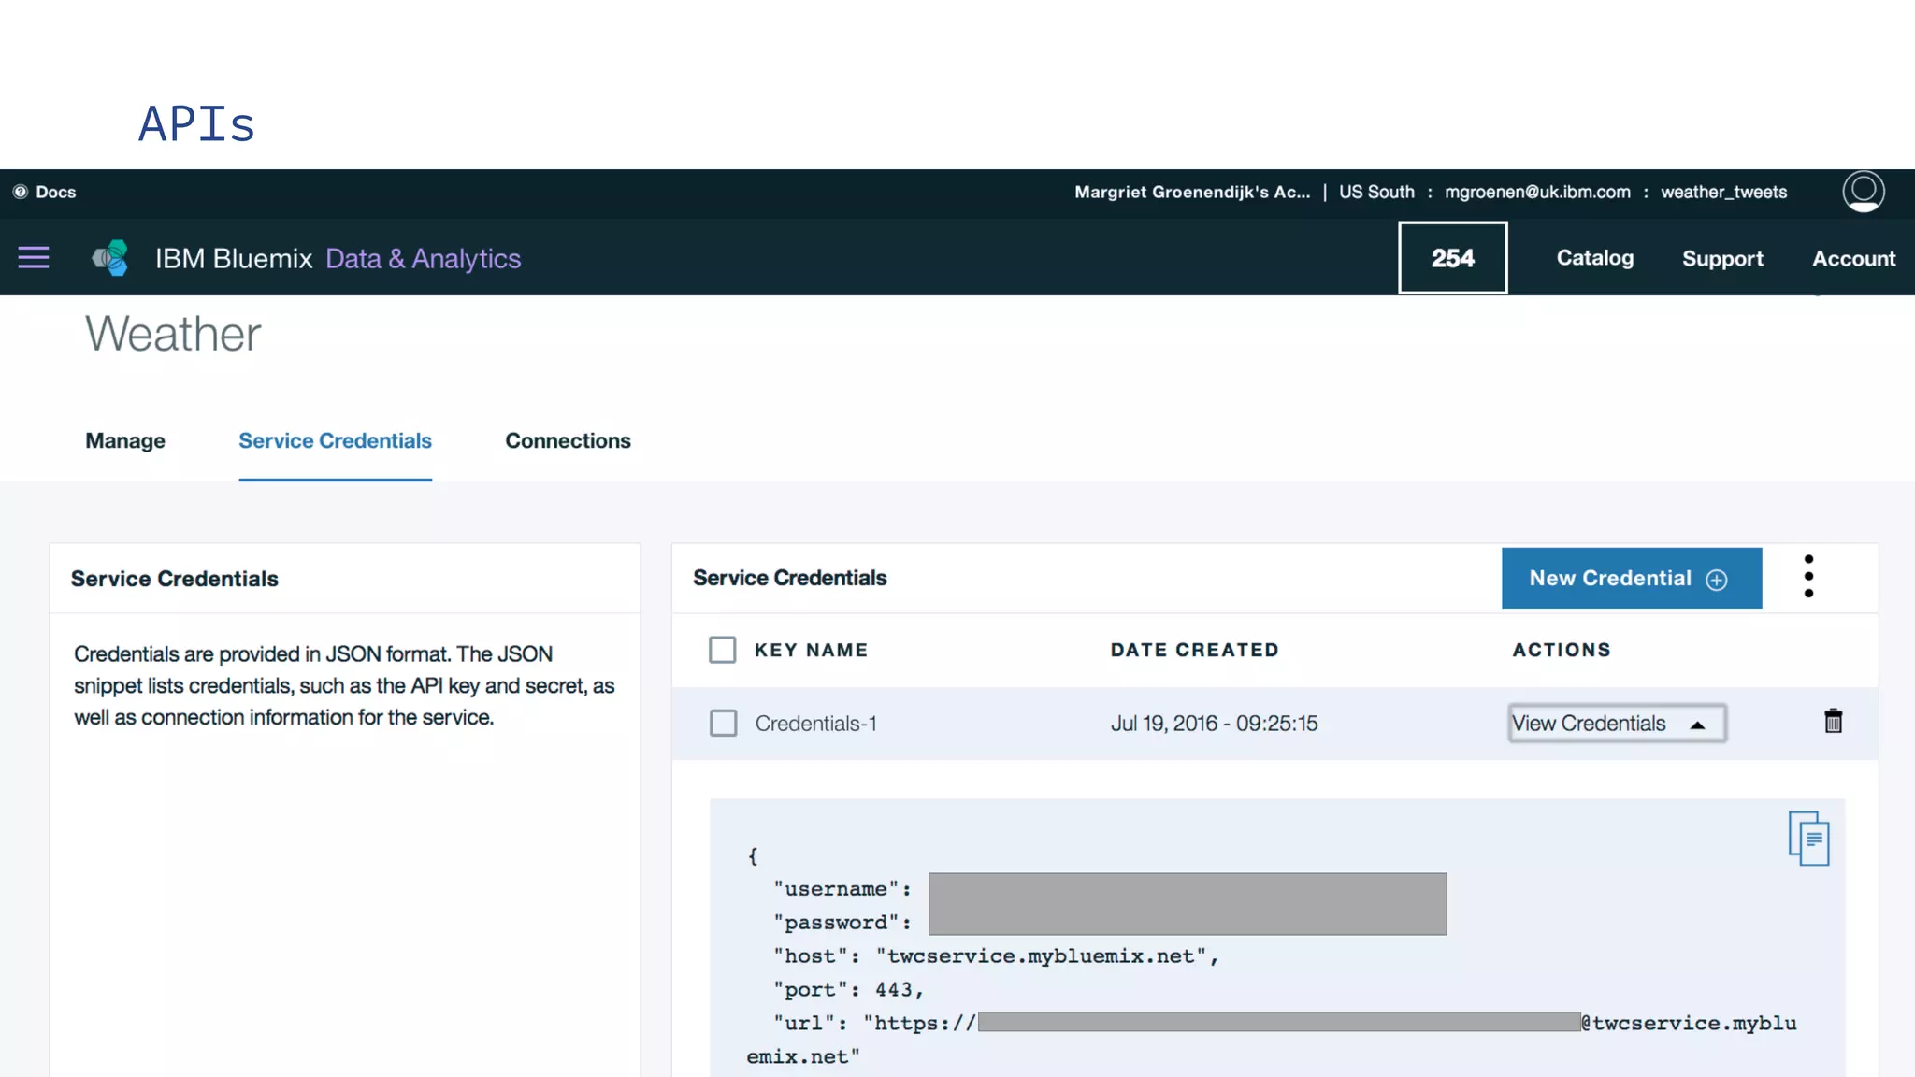The height and width of the screenshot is (1077, 1915).
Task: Open the Support menu
Action: coord(1722,259)
